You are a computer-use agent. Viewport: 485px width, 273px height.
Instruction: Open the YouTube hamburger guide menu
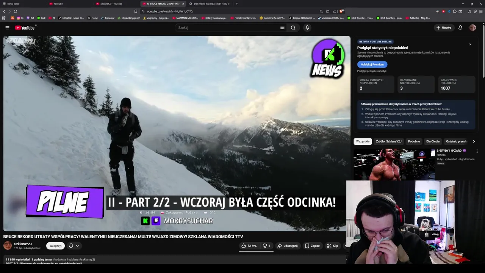[x=7, y=28]
